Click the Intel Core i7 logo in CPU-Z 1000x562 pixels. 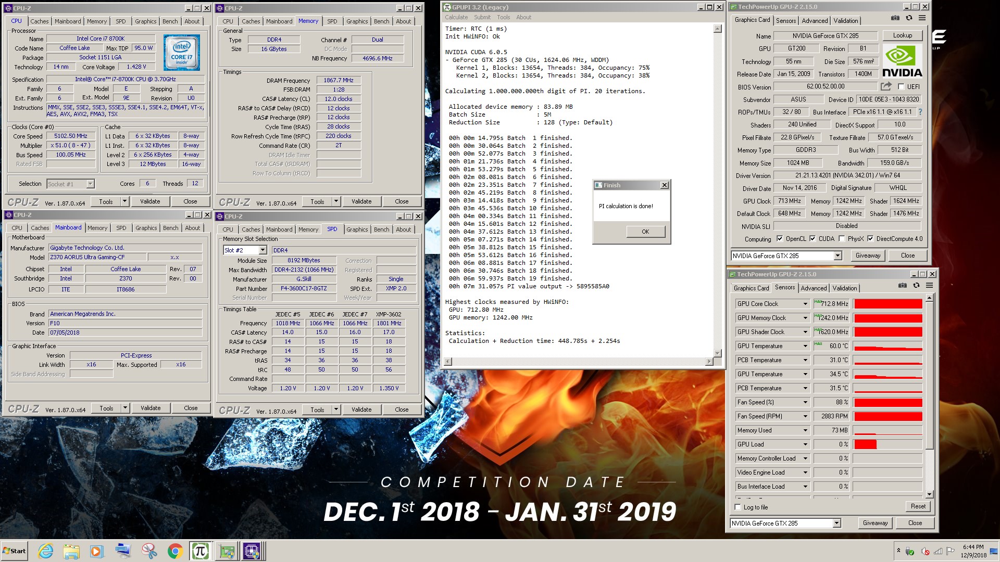click(x=182, y=53)
